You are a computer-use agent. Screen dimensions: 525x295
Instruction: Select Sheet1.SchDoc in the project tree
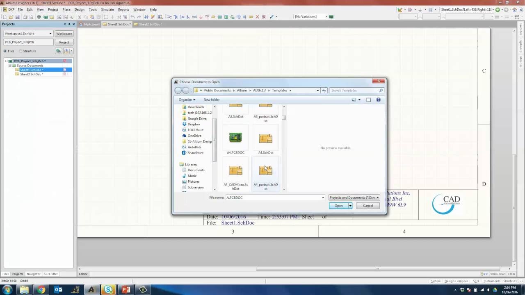(x=32, y=70)
